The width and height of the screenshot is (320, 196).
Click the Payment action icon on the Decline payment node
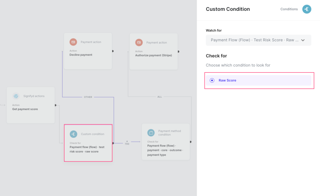pos(73,42)
